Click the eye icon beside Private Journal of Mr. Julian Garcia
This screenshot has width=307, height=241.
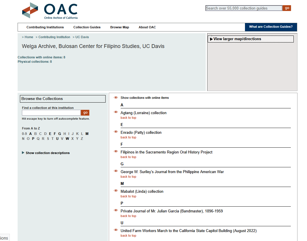pyautogui.click(x=116, y=210)
